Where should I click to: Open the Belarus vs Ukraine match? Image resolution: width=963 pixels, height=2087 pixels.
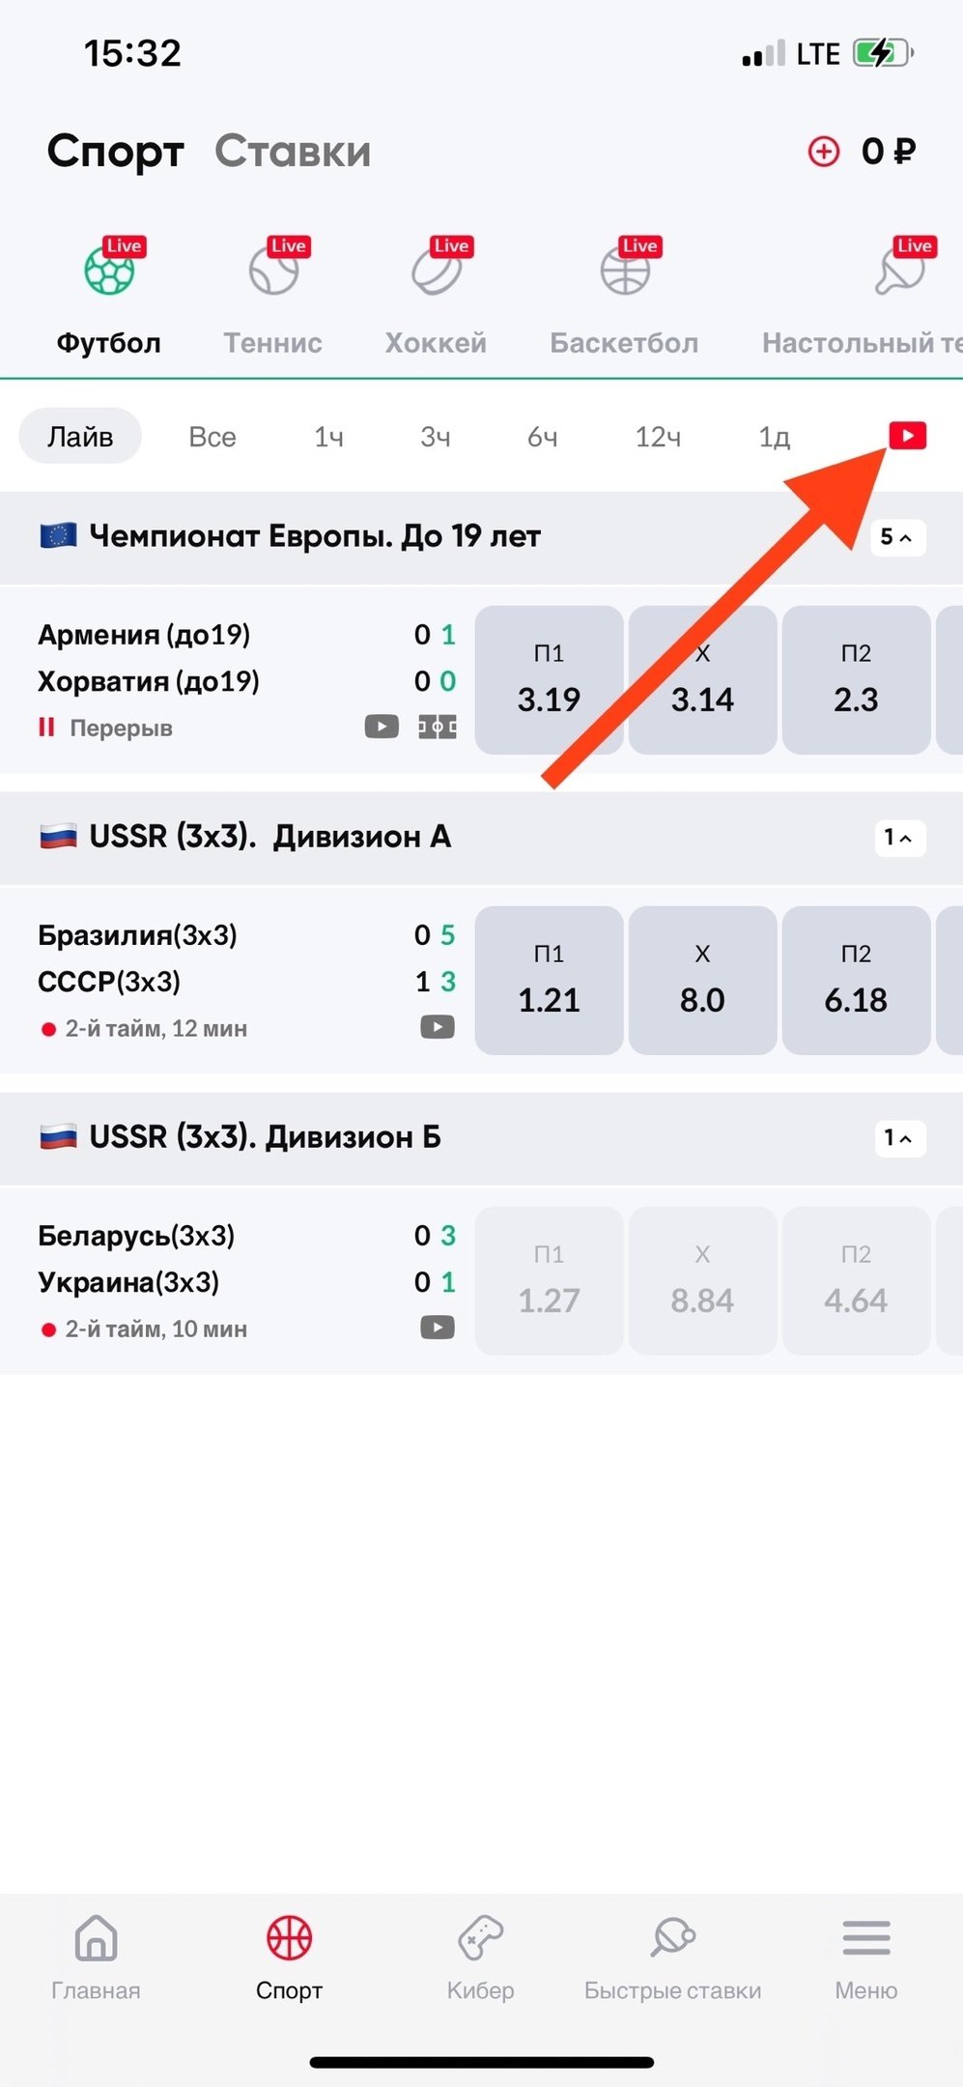point(193,1259)
